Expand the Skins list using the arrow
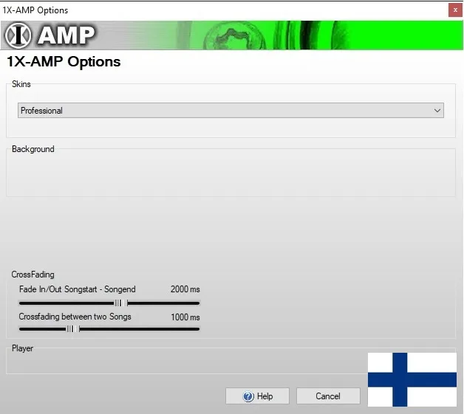 click(x=437, y=111)
